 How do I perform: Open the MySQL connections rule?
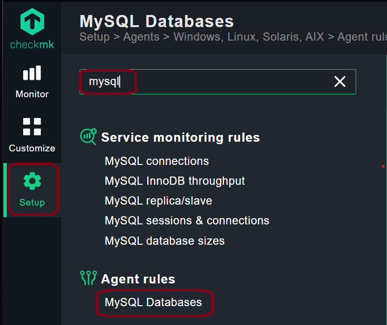point(156,161)
